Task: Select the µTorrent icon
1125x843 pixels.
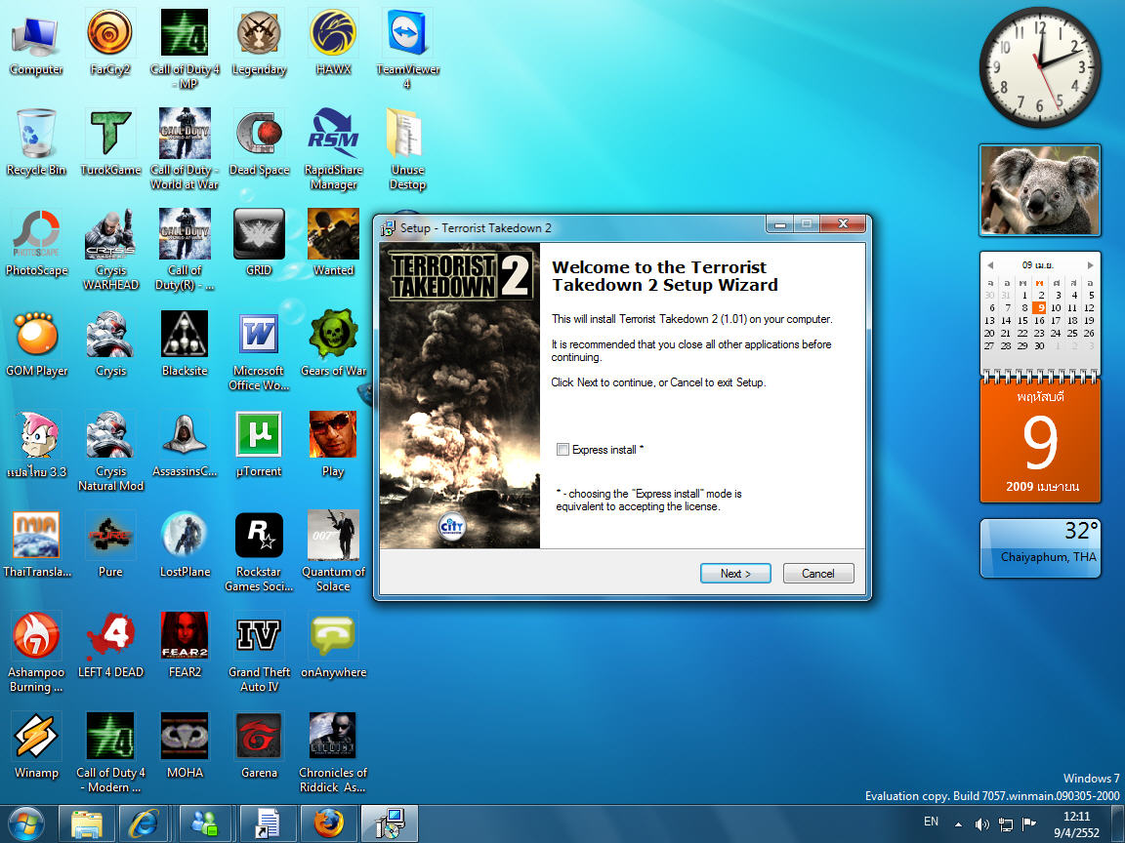Action: click(x=259, y=443)
